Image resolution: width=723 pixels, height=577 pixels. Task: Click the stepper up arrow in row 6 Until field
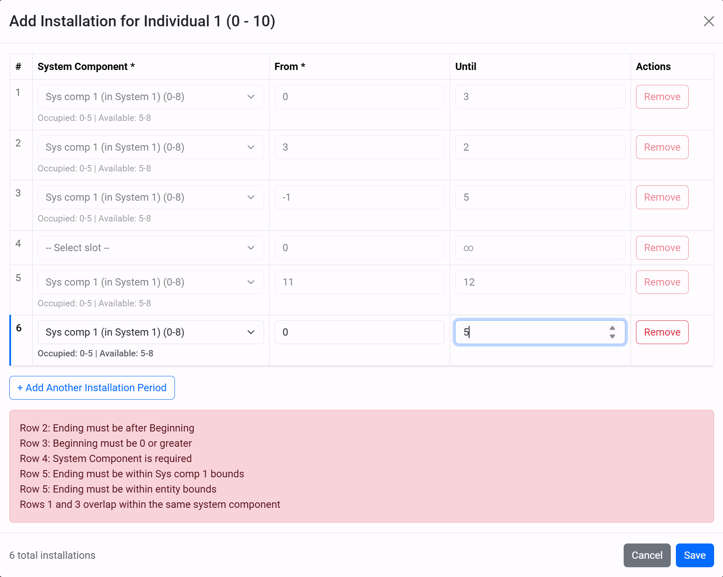point(612,328)
